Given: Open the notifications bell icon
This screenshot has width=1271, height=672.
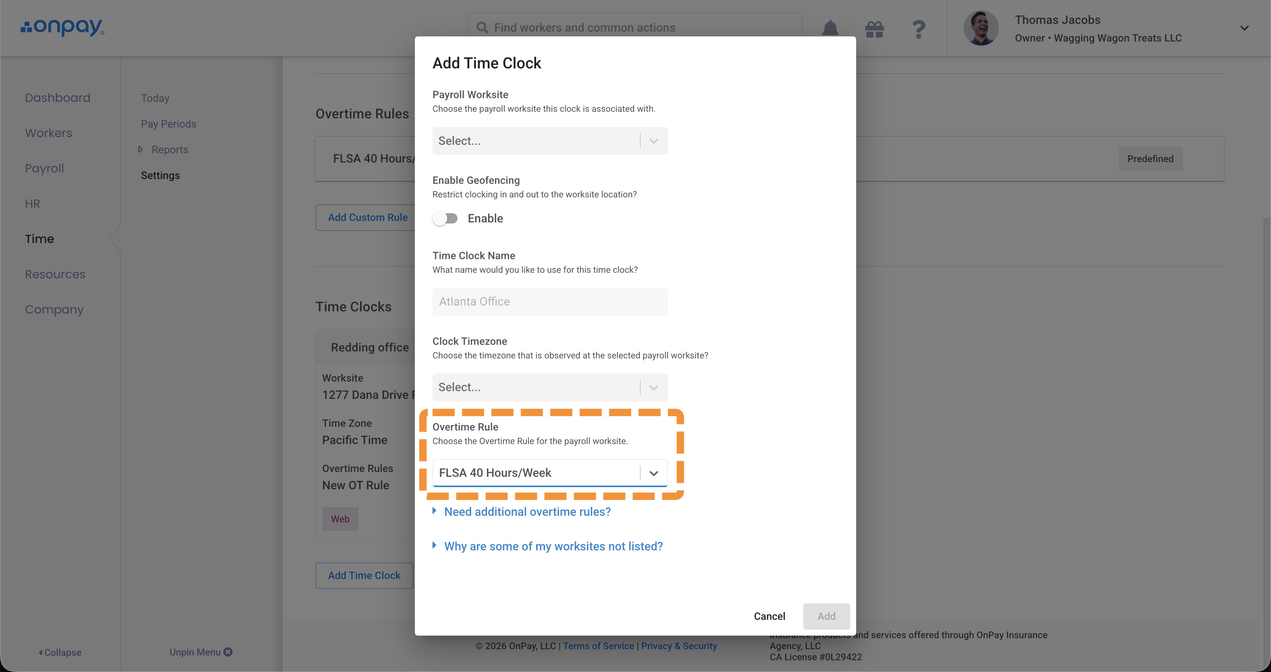Looking at the screenshot, I should pos(830,28).
